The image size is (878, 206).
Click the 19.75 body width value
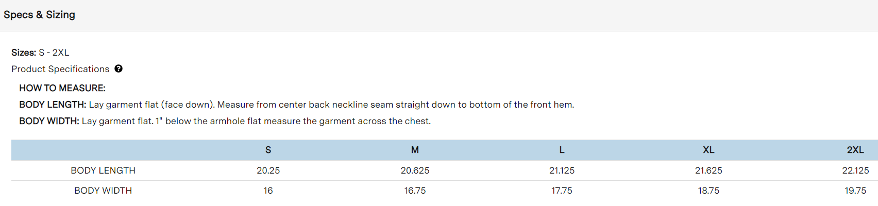[x=855, y=191]
